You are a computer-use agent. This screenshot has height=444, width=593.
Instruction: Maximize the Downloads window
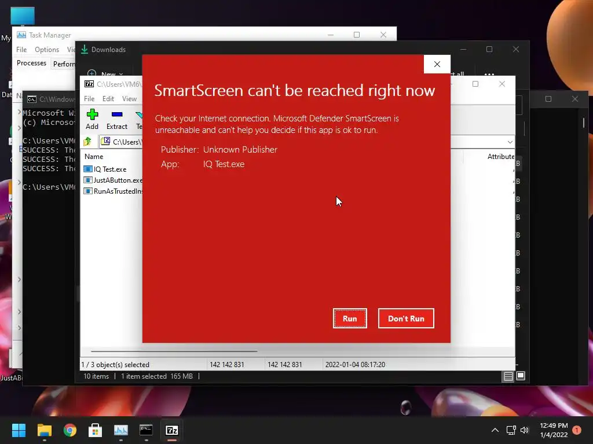[x=489, y=50]
